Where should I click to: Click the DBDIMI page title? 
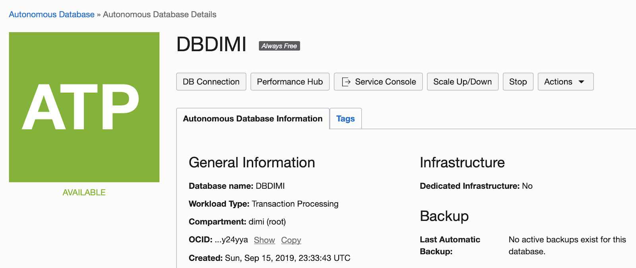point(211,44)
